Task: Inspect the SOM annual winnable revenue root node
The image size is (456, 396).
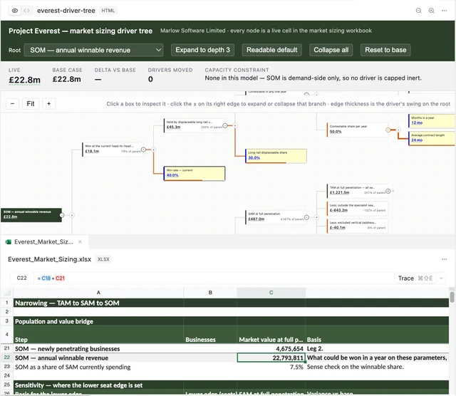Action: tap(31, 215)
